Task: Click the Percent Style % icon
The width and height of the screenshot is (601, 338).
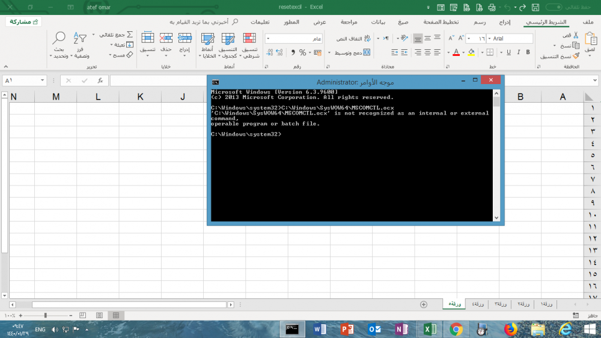Action: click(x=303, y=52)
